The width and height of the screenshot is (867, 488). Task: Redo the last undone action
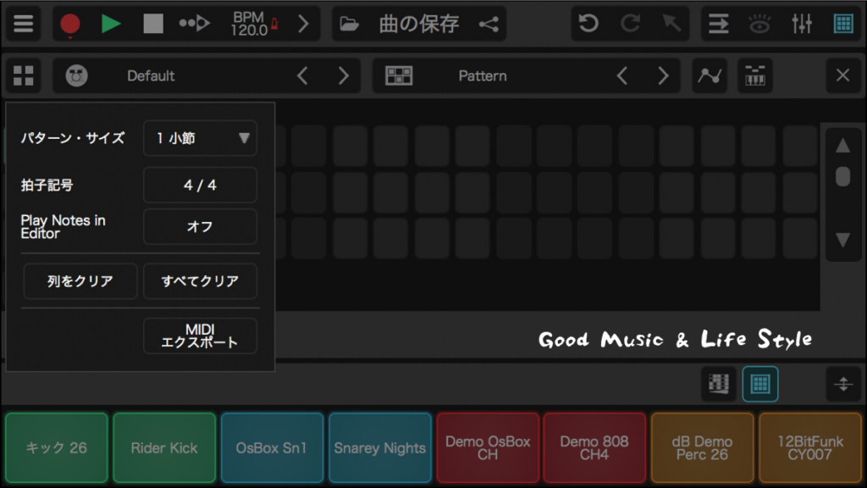(x=630, y=23)
